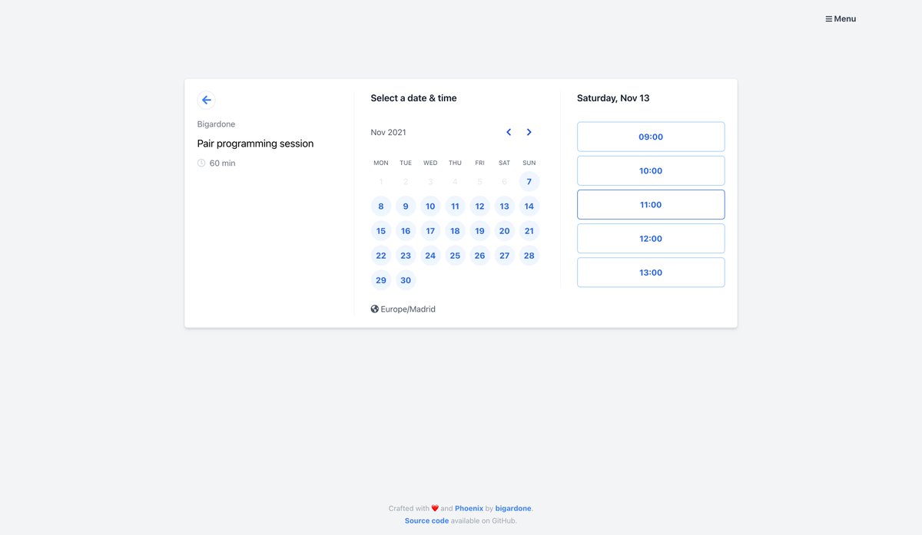This screenshot has height=535, width=922.
Task: Select November 25 on the calendar
Action: tap(455, 256)
